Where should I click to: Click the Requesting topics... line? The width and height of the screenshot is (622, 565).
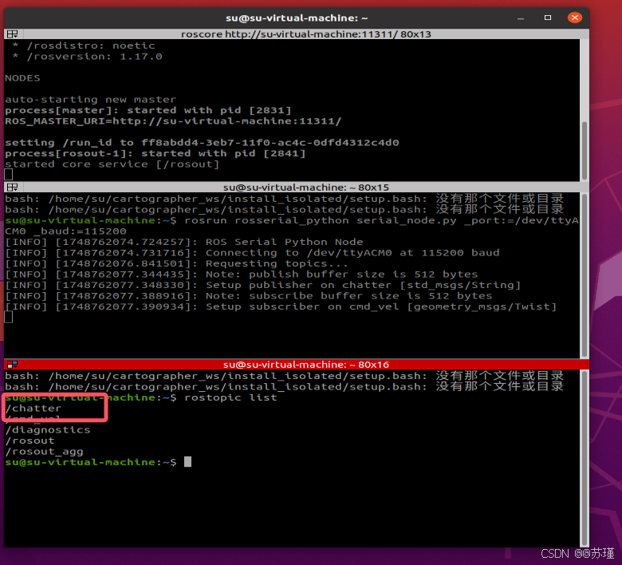pyautogui.click(x=176, y=263)
